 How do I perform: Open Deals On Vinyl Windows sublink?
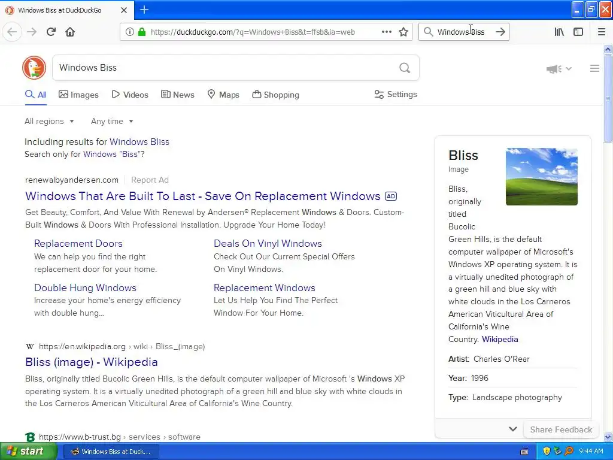[x=268, y=243]
